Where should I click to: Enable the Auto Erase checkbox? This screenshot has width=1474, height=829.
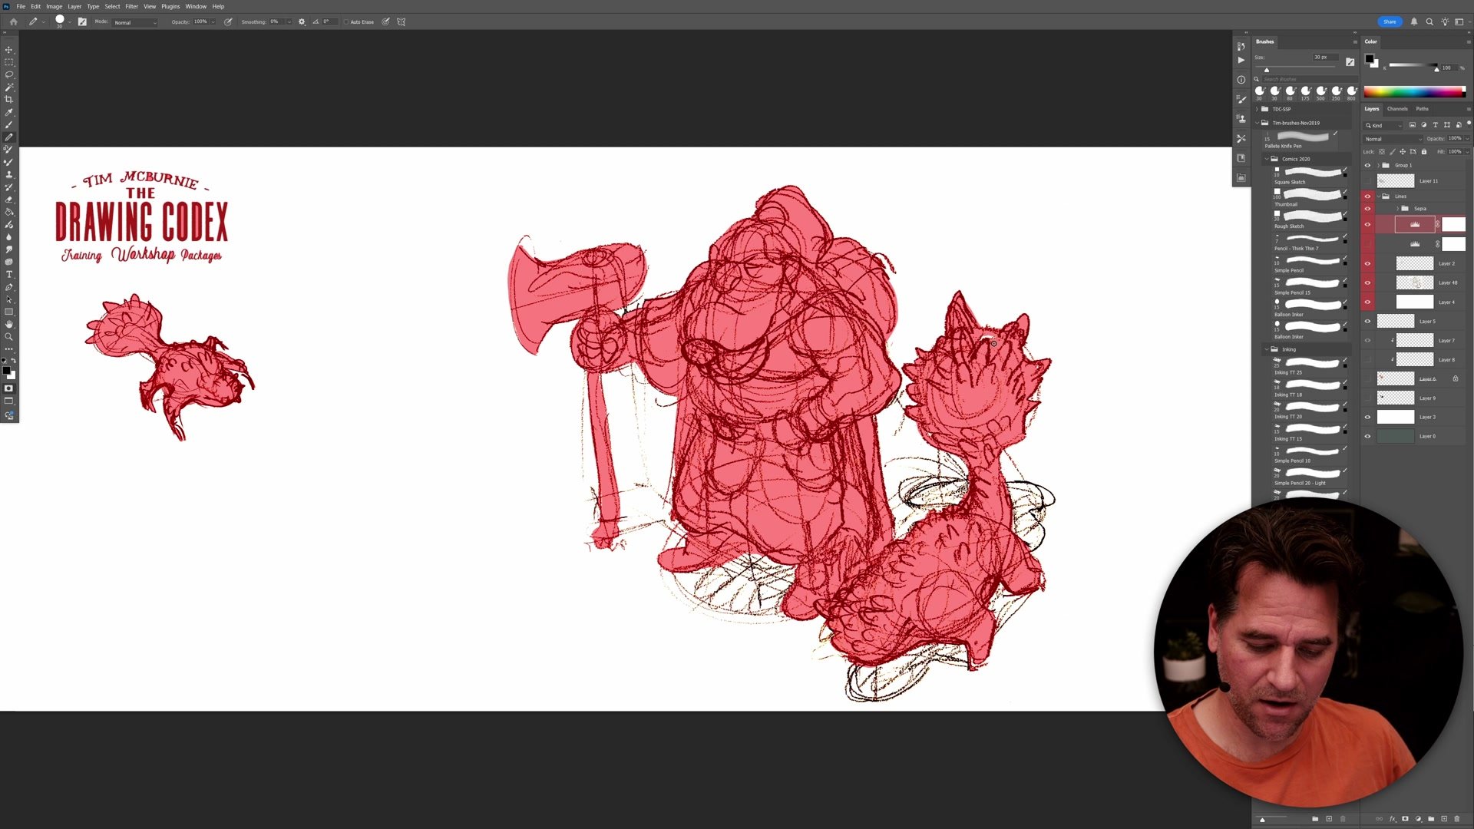pyautogui.click(x=346, y=21)
